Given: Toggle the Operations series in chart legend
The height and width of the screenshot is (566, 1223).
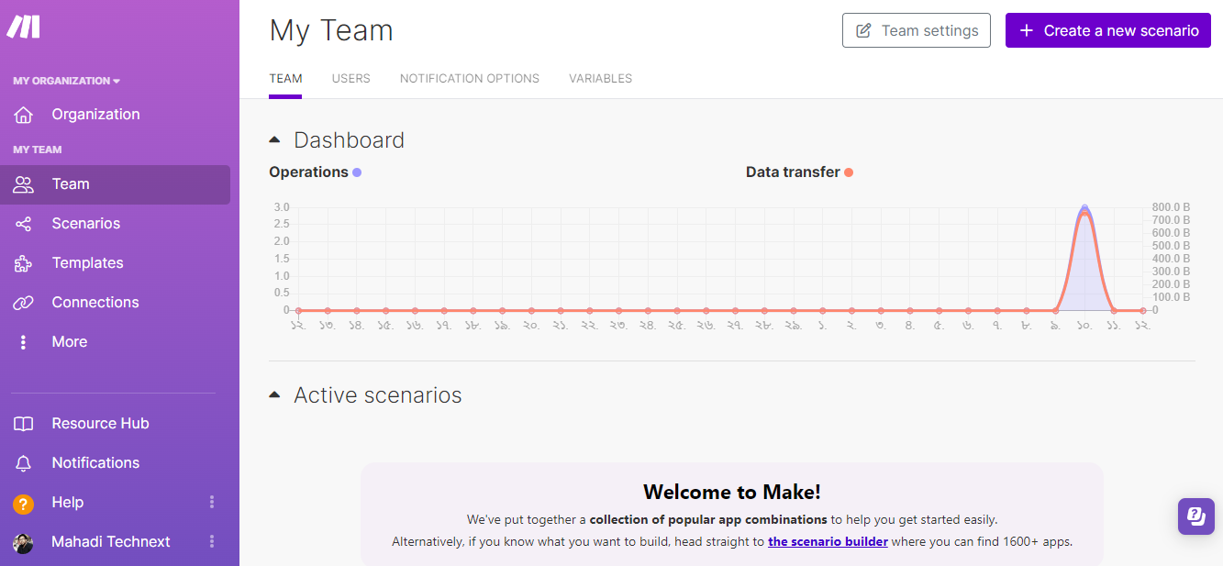Looking at the screenshot, I should (x=357, y=172).
